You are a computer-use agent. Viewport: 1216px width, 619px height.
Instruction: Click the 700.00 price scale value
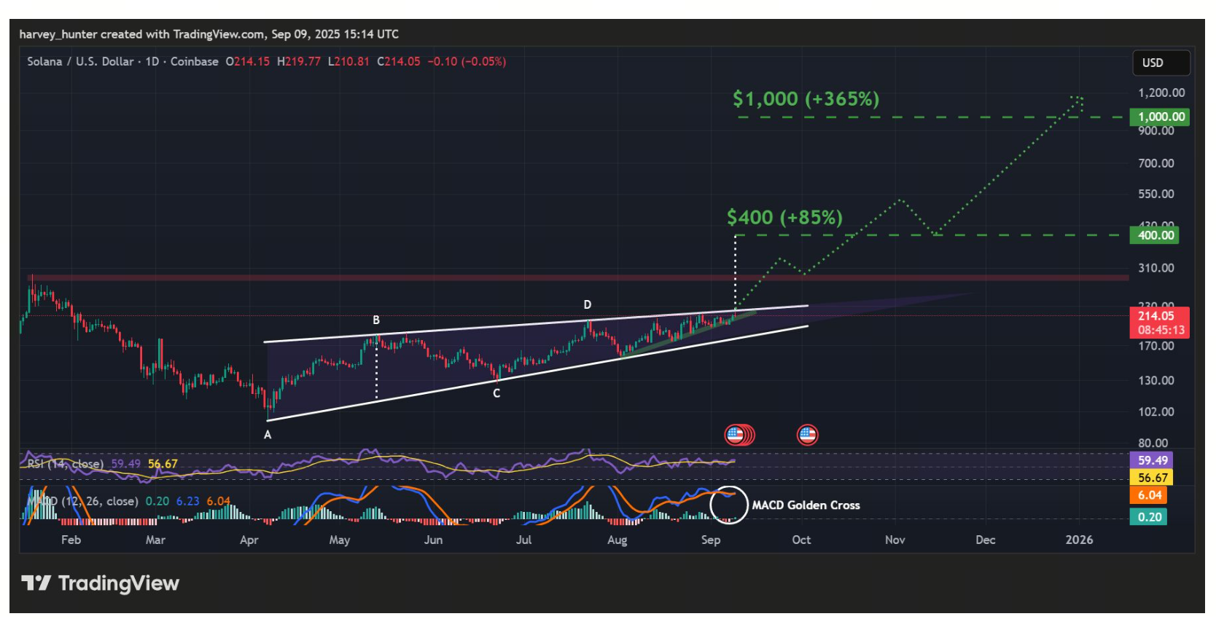click(x=1156, y=163)
